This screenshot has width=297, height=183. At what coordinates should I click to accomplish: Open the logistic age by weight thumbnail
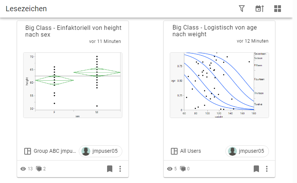pyautogui.click(x=219, y=85)
